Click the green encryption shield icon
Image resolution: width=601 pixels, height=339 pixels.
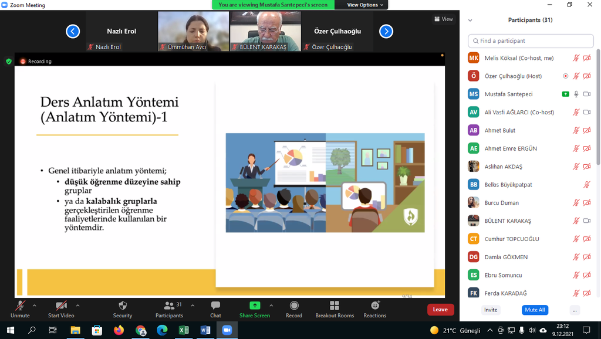(x=9, y=61)
